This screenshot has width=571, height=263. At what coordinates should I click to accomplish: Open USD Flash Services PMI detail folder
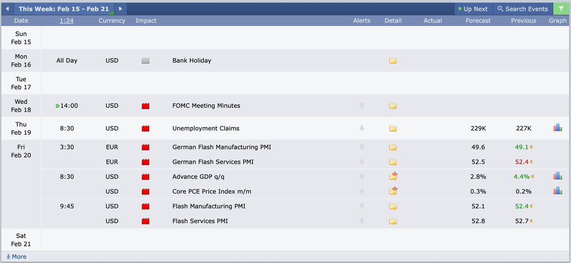393,221
